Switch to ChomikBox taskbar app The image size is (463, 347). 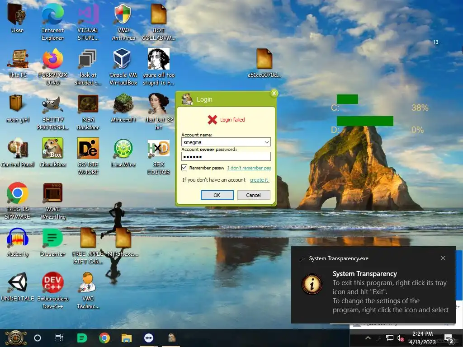click(x=171, y=338)
